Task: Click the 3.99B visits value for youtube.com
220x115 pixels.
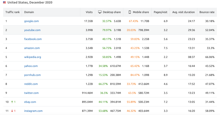Action: 89,30
